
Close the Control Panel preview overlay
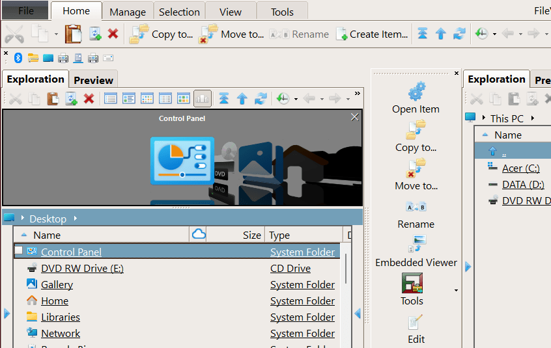click(354, 117)
